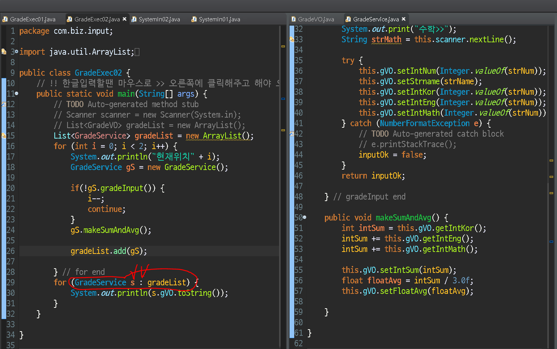
Task: Jump to blue task marker in GradeService overview ruler
Action: tap(551, 241)
